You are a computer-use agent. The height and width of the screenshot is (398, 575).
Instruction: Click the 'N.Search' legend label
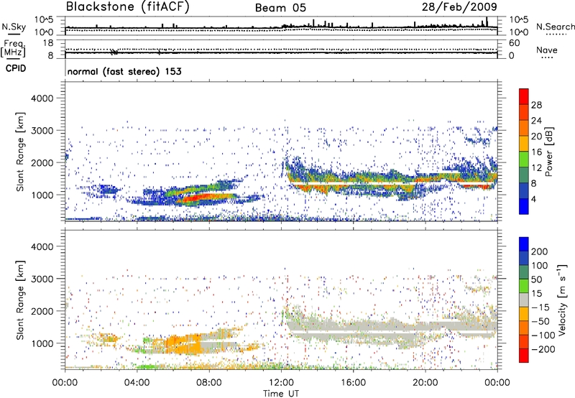555,27
